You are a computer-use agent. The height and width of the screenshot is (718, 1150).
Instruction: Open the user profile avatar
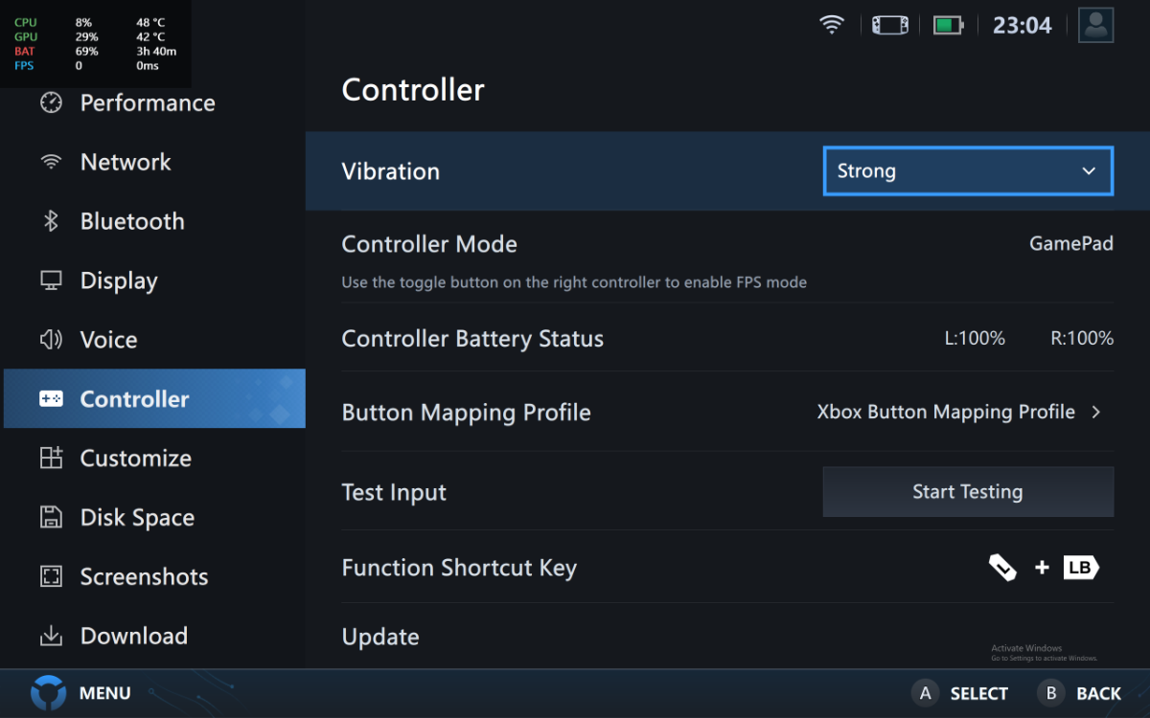coord(1095,25)
